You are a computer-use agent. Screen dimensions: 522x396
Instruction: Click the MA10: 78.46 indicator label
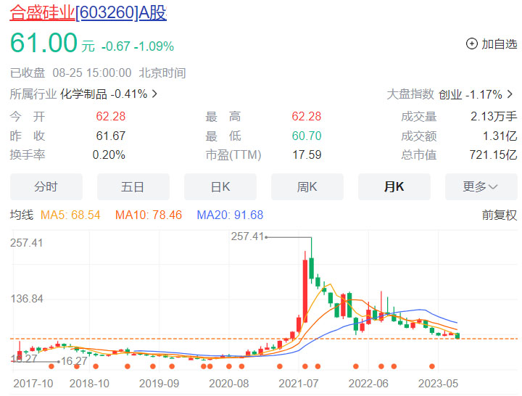pyautogui.click(x=149, y=215)
